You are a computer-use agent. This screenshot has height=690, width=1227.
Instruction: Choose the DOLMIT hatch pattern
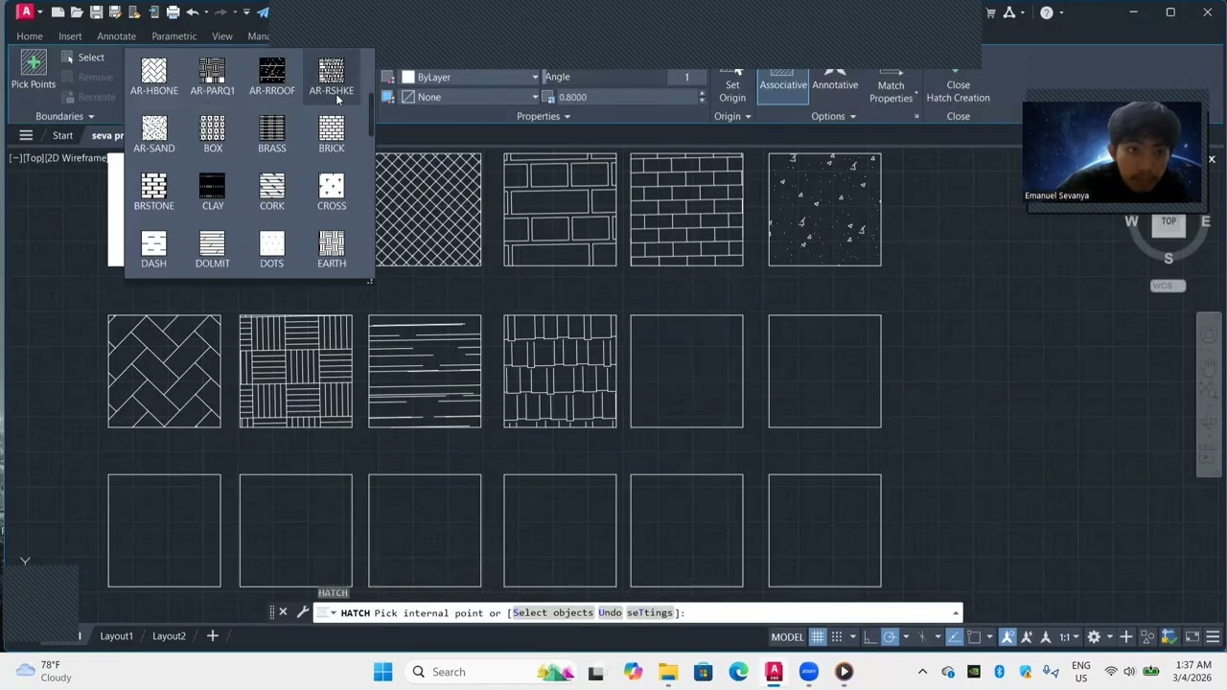212,249
